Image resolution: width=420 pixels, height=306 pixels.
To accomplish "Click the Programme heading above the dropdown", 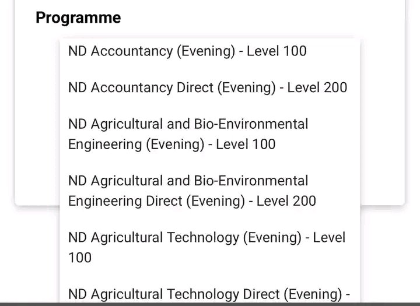I will pyautogui.click(x=78, y=18).
